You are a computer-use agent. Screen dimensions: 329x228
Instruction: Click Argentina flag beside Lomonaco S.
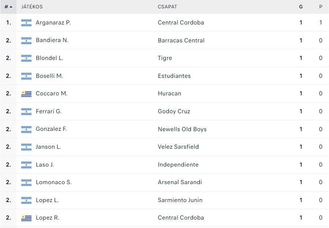(26, 183)
